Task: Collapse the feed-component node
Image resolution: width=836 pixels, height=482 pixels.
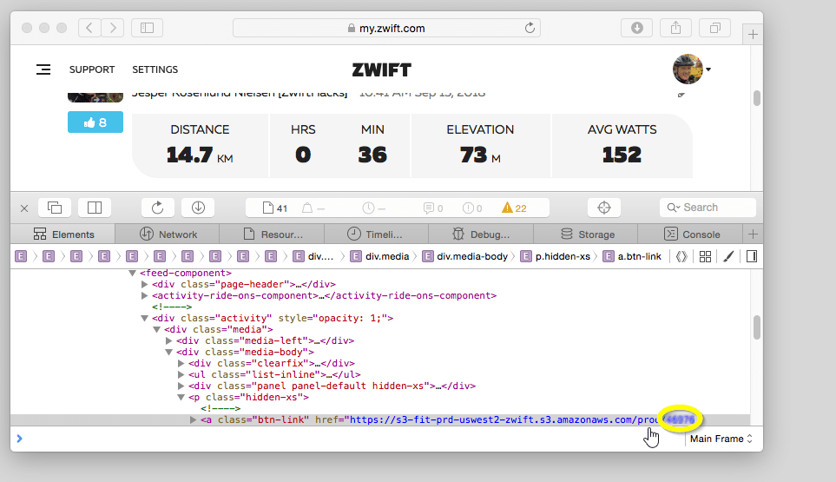Action: (132, 273)
